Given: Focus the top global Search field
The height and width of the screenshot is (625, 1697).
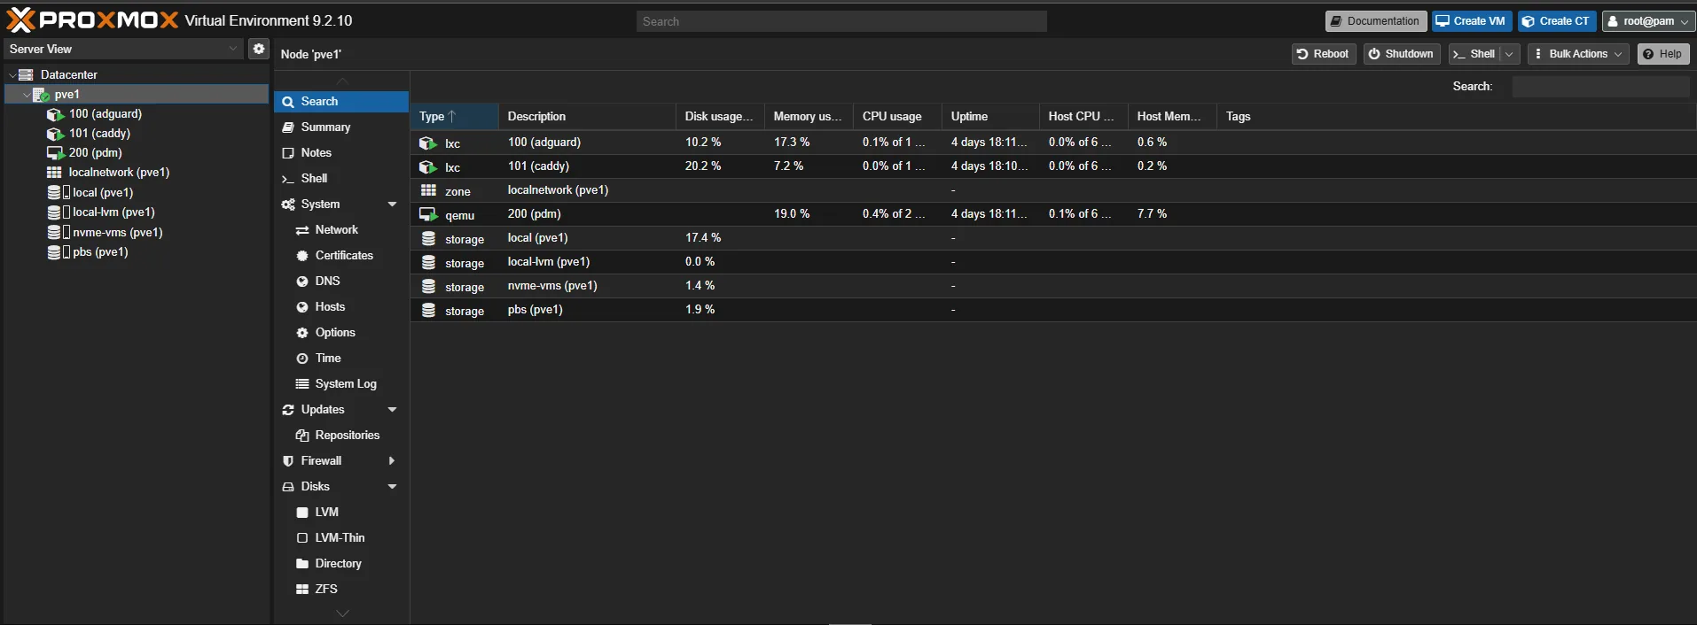Looking at the screenshot, I should 841,21.
